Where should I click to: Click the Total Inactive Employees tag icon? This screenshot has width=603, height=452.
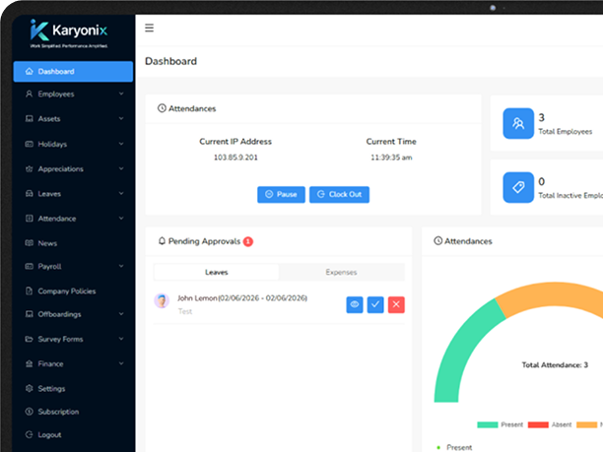click(x=518, y=187)
